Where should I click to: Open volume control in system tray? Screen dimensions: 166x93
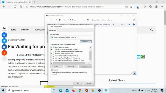click(x=149, y=90)
